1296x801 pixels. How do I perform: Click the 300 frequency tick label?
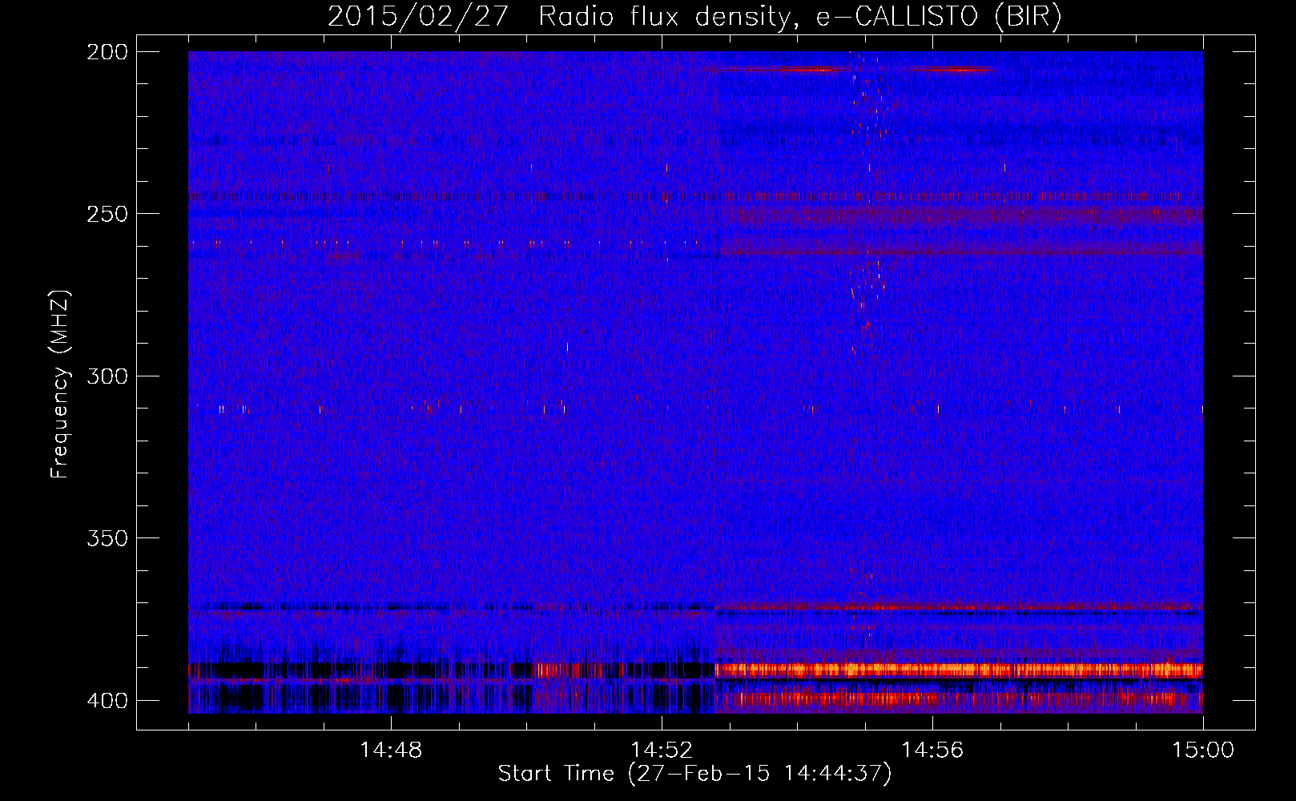click(x=107, y=376)
